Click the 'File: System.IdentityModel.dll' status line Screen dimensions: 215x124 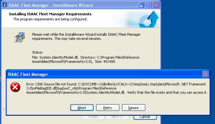point(86,59)
